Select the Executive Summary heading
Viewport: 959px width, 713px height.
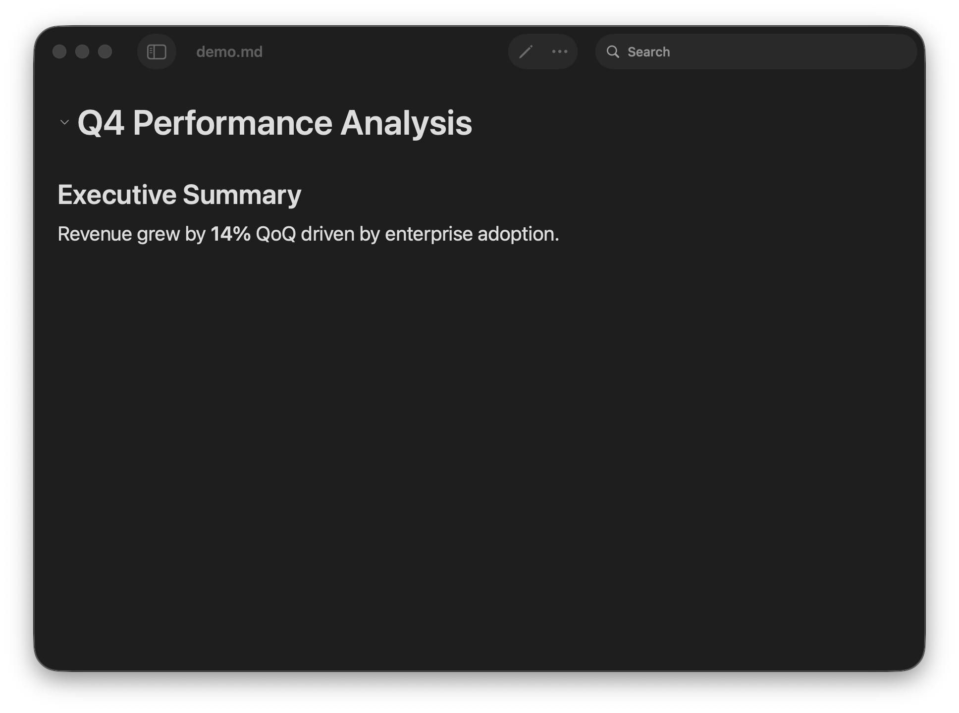point(179,195)
